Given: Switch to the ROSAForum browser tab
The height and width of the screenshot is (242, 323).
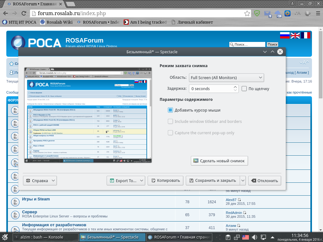Looking at the screenshot, I should 34,4.
